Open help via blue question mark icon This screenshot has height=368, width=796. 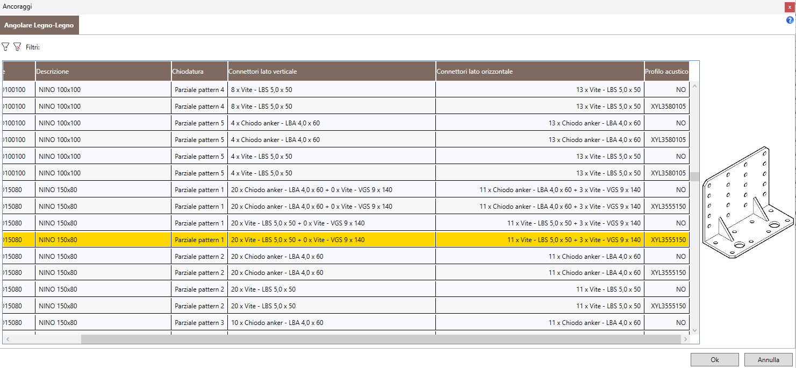click(x=790, y=20)
